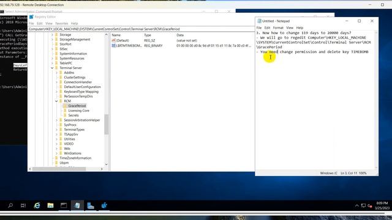Image resolution: width=392 pixels, height=220 pixels.
Task: Collapse the RCM tree node
Action: click(56, 101)
